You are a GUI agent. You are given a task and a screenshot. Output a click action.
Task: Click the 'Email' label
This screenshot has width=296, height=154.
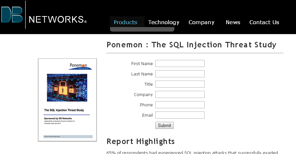(x=147, y=115)
